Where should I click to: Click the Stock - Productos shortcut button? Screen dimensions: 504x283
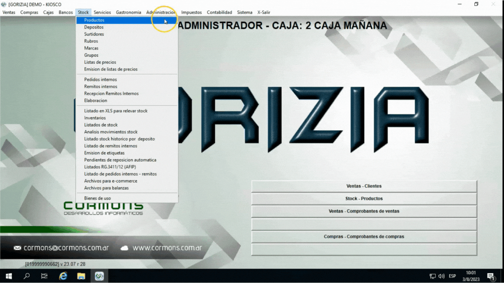[364, 199]
